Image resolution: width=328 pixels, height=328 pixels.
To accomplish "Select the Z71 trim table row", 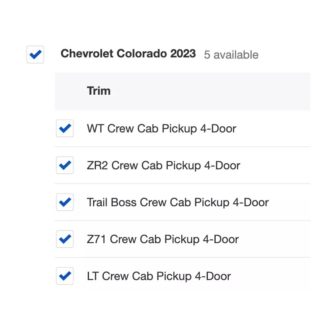I will pyautogui.click(x=271, y=239).
